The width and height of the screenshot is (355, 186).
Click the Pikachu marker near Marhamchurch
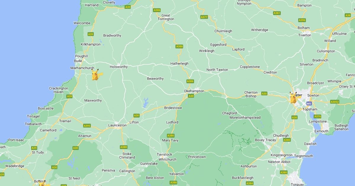tap(96, 75)
